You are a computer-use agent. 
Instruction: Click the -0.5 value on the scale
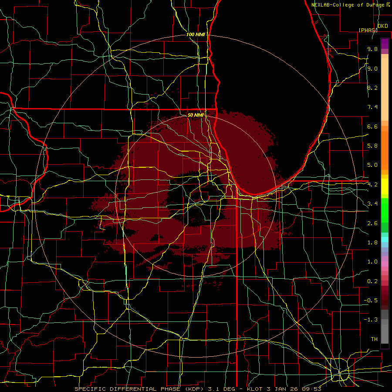371,301
